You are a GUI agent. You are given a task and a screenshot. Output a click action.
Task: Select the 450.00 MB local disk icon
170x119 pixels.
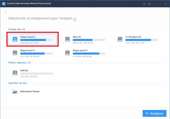(x=67, y=53)
